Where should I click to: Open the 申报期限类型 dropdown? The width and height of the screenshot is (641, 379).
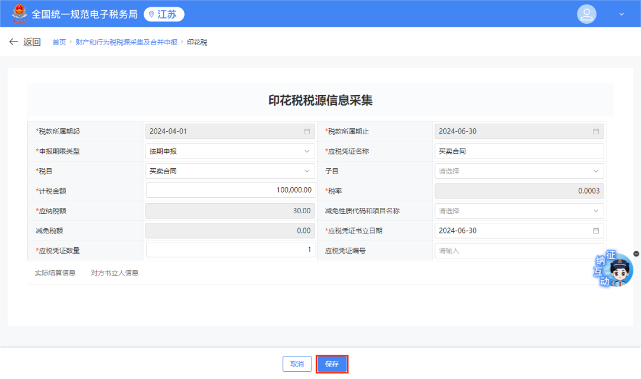[307, 151]
